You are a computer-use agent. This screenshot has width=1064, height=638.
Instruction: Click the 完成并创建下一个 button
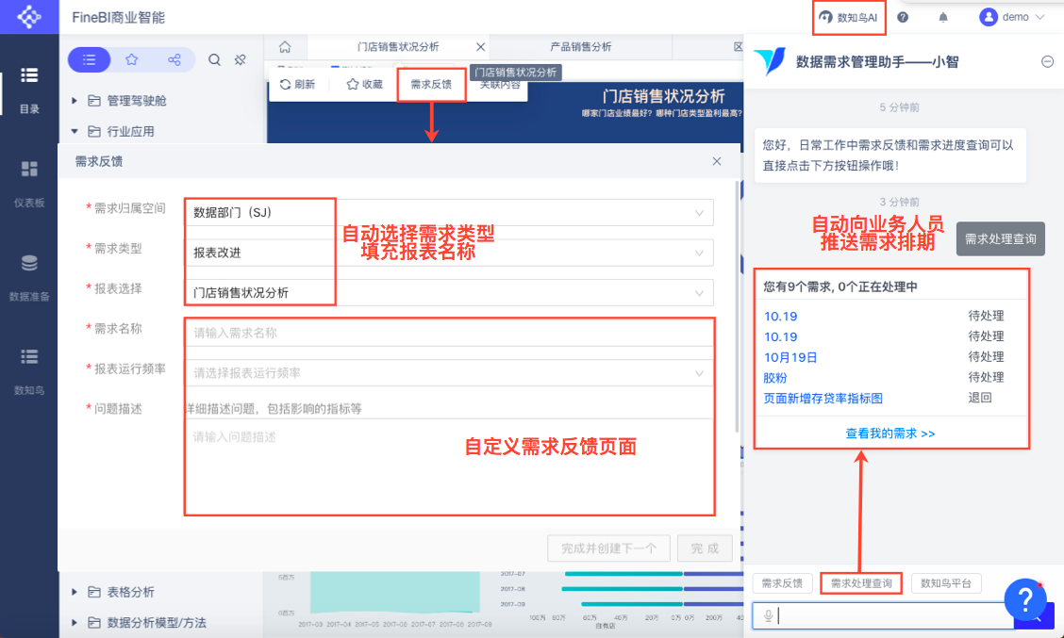point(608,548)
